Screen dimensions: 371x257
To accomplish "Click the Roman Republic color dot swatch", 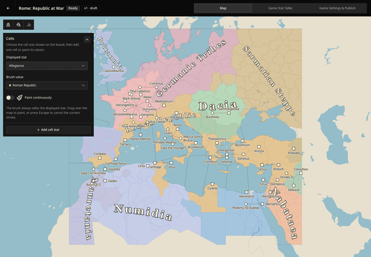I will pos(10,85).
